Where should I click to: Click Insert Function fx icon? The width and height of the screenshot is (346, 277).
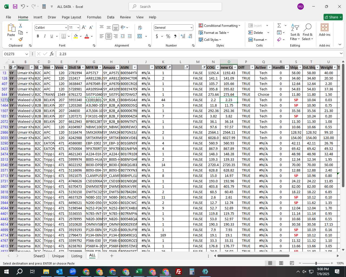coord(52,54)
